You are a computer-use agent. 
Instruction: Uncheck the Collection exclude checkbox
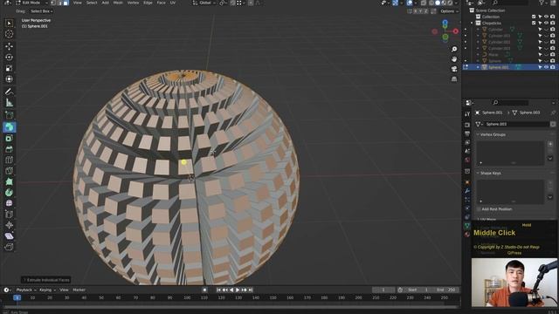pos(534,17)
